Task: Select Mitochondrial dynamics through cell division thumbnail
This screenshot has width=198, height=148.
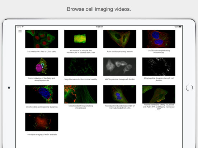Action: pos(159,66)
